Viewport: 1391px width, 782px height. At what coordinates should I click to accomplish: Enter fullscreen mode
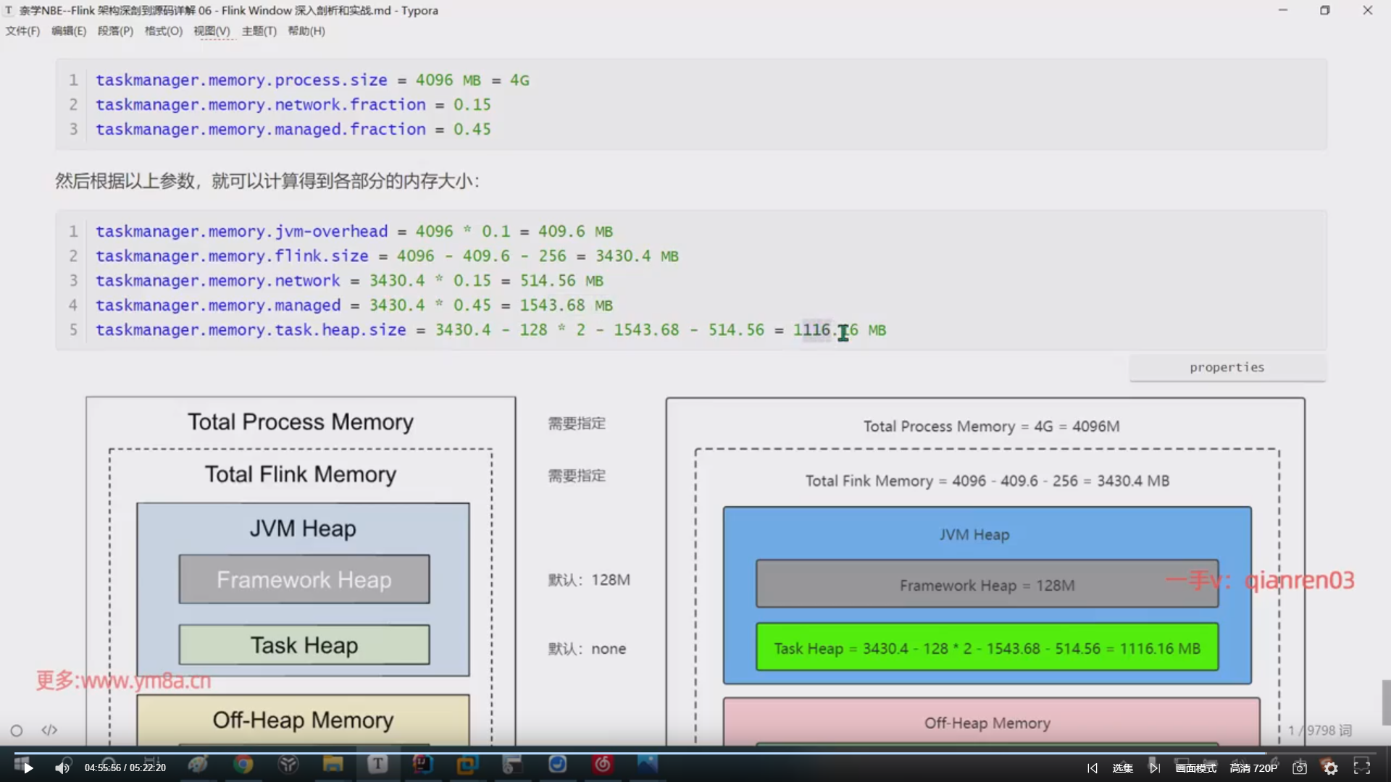(1362, 768)
